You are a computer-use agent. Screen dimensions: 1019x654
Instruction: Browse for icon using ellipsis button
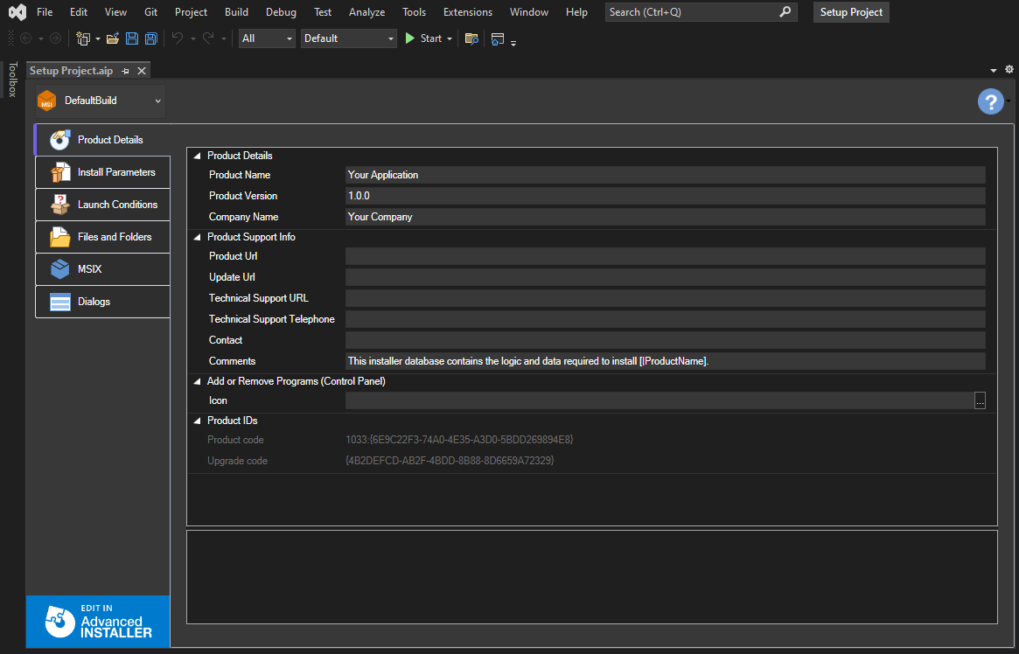tap(980, 400)
